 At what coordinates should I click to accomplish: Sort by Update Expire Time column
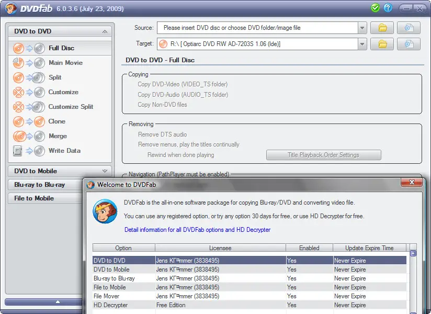[369, 248]
